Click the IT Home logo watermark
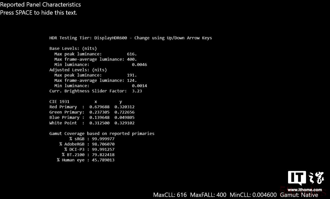Screen dimensions: 330x199 (306, 178)
